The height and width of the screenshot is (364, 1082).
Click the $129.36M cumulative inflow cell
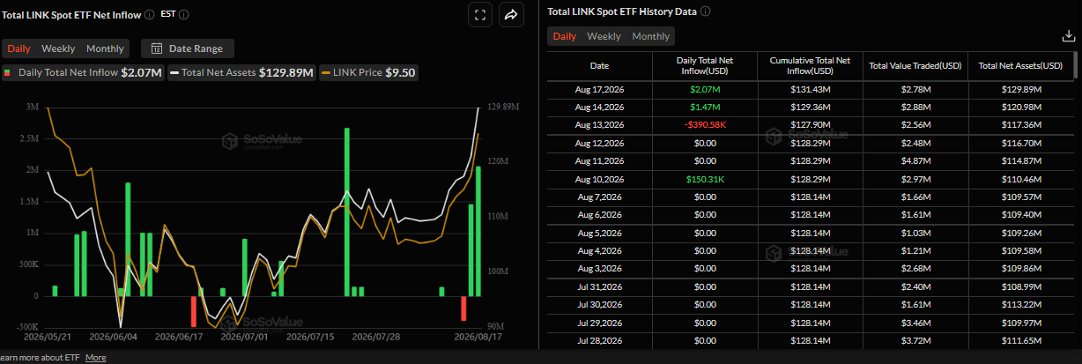(809, 108)
